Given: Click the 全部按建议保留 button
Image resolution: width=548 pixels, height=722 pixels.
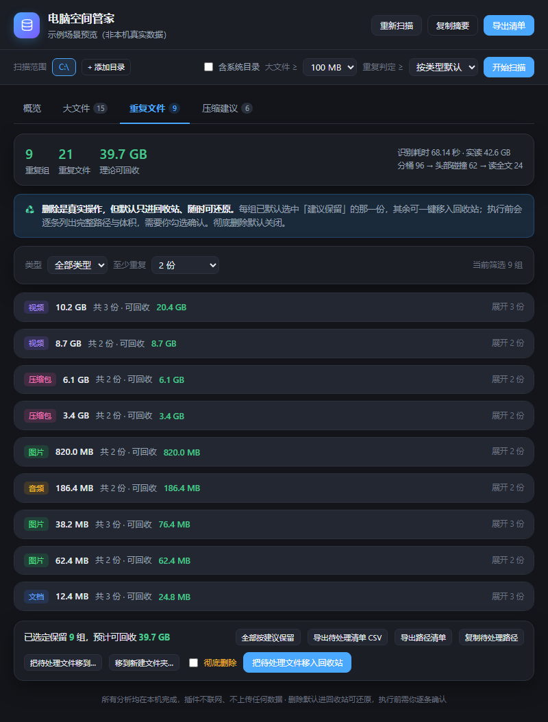Looking at the screenshot, I should click(268, 638).
